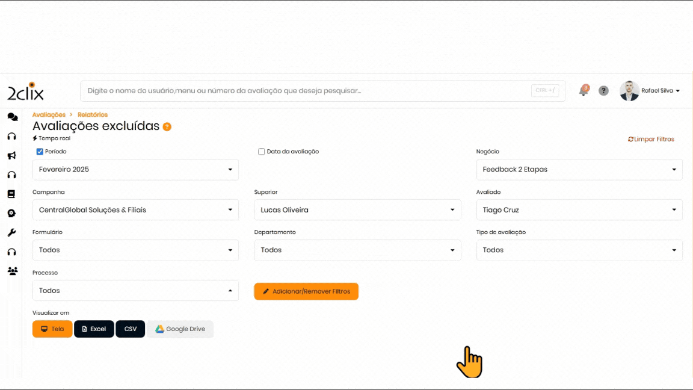Click the top search input field
693x390 pixels.
(307, 91)
